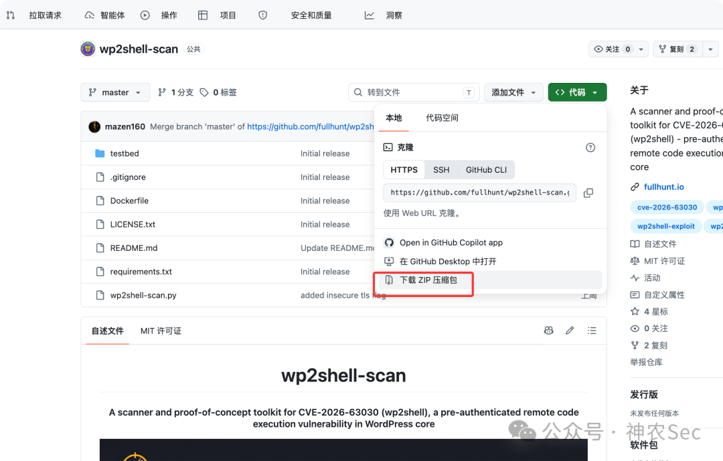Open the .gitignore file
Viewport: 723px width, 461px height.
point(128,177)
